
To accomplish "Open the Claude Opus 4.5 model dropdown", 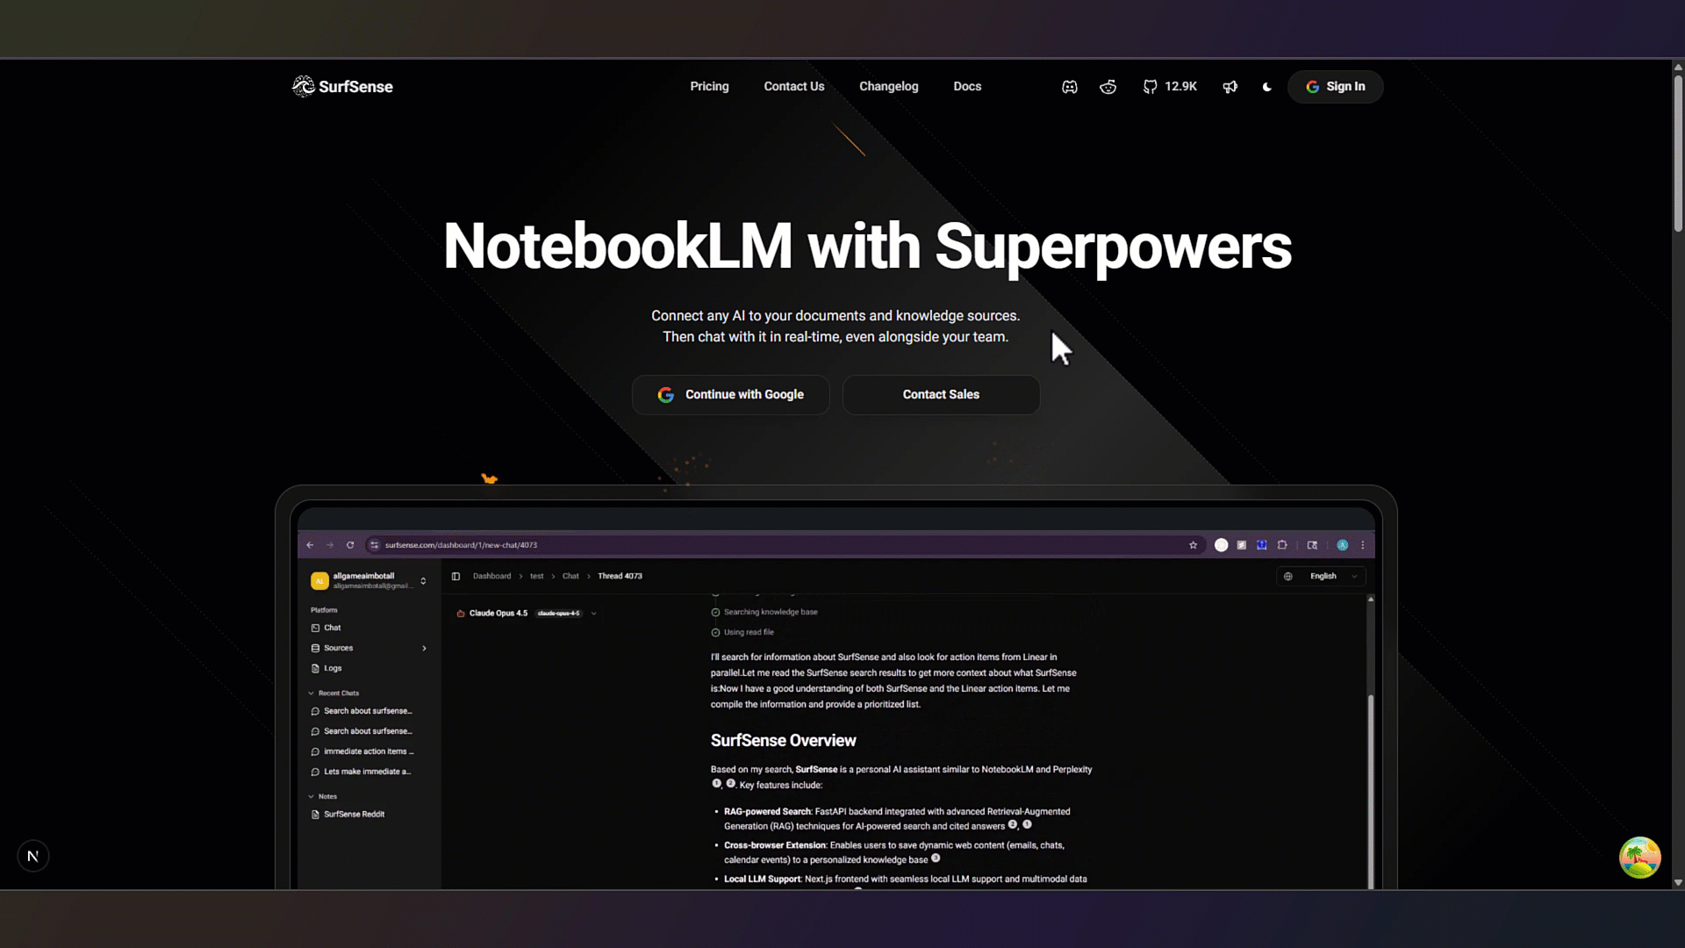I will click(x=594, y=614).
